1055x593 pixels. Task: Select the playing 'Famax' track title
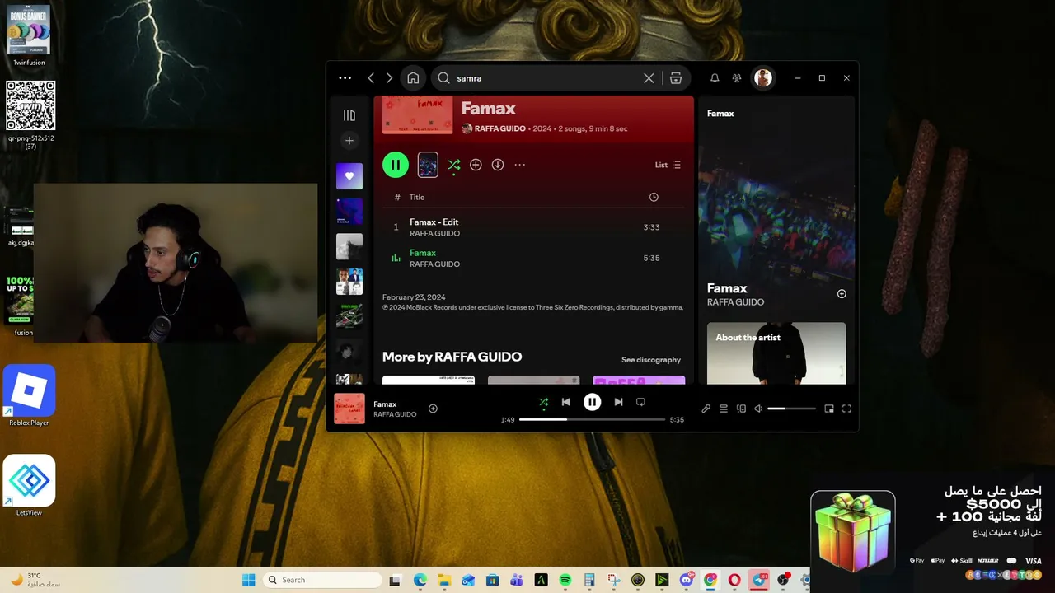[x=423, y=253]
